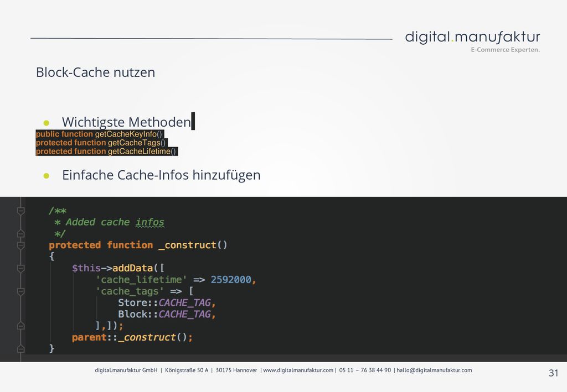Click Einfache Cache-Infos hinzufügen text
This screenshot has width=567, height=392.
point(161,175)
